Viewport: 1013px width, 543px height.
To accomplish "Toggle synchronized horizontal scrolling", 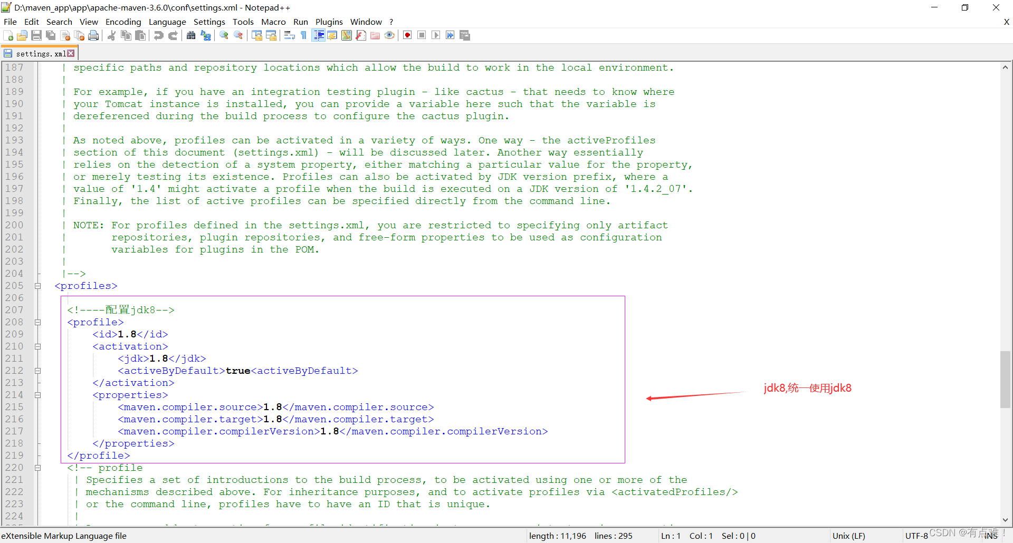I will tap(271, 35).
